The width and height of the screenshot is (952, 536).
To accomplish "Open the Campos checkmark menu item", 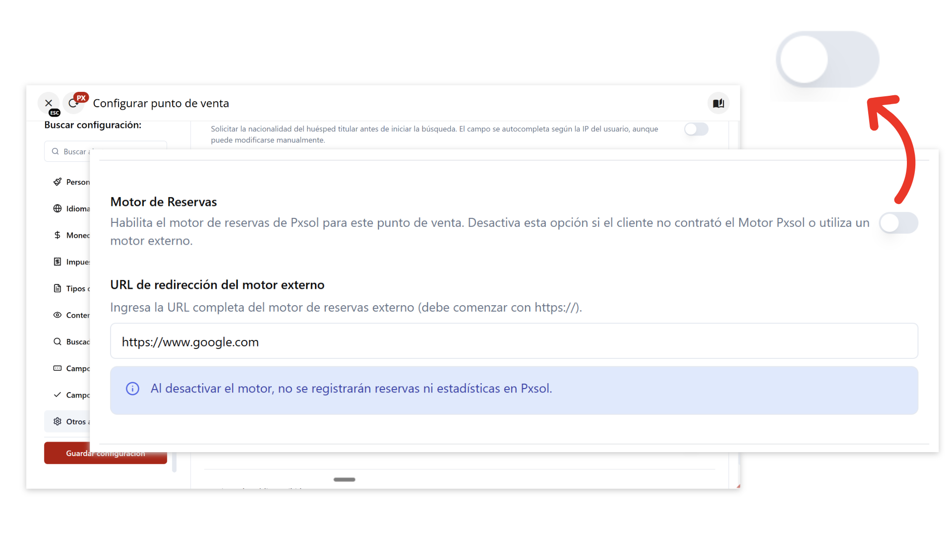I will click(x=71, y=395).
